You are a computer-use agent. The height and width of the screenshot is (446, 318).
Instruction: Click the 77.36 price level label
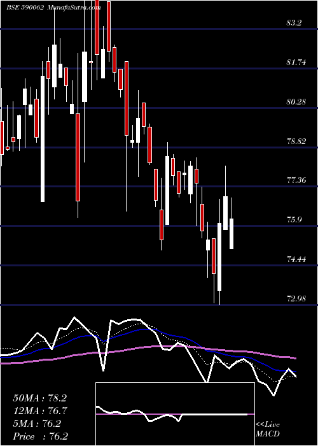(298, 180)
